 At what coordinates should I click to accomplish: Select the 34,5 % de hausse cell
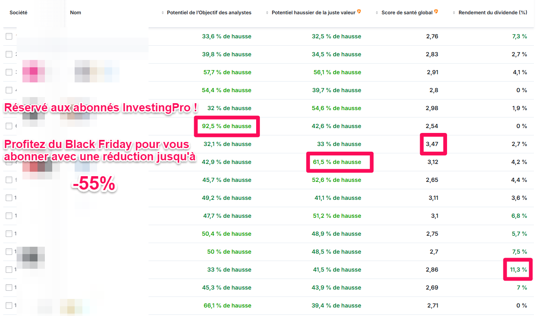pos(337,54)
